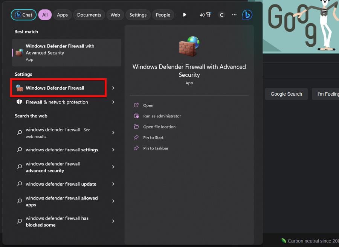Screen dimensions: 339x247
Task: Click the folder icon for Open file location
Action: coord(136,127)
